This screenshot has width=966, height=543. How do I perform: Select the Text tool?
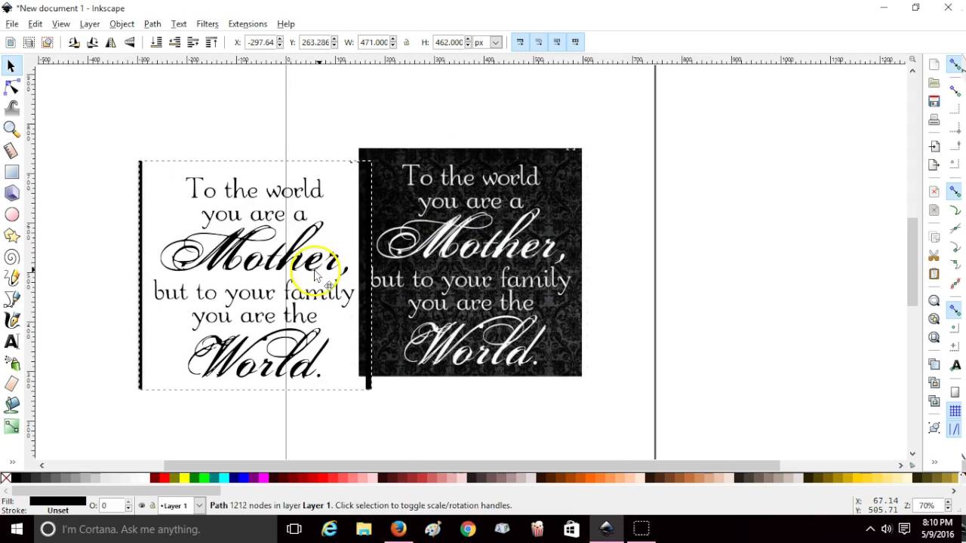11,342
